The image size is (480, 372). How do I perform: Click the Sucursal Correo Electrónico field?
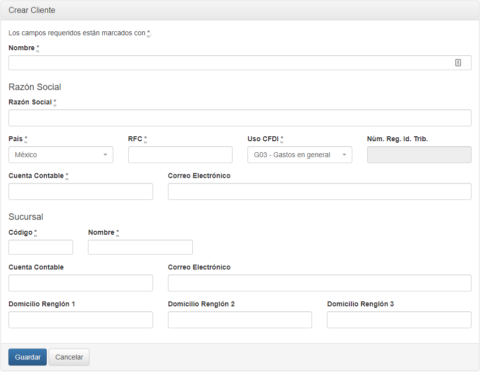tap(319, 283)
